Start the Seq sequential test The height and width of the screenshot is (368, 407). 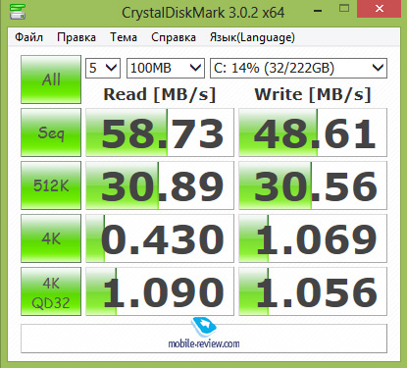click(x=51, y=132)
